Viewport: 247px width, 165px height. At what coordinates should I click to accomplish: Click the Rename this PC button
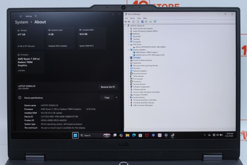[x=108, y=87]
